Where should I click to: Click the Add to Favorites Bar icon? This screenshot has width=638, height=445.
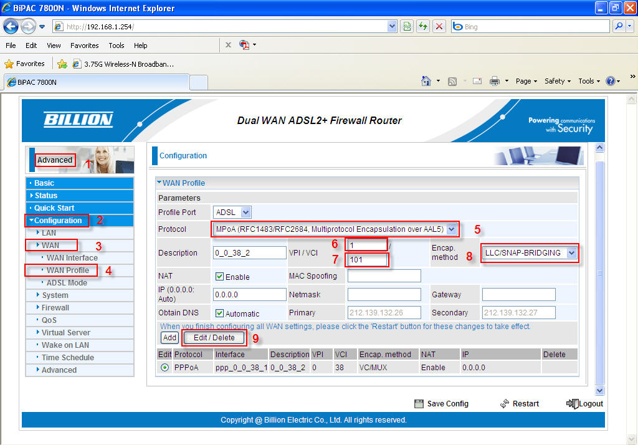point(62,64)
